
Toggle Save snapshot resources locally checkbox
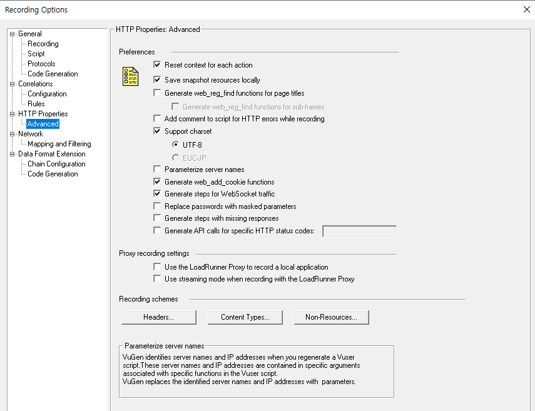pos(157,80)
